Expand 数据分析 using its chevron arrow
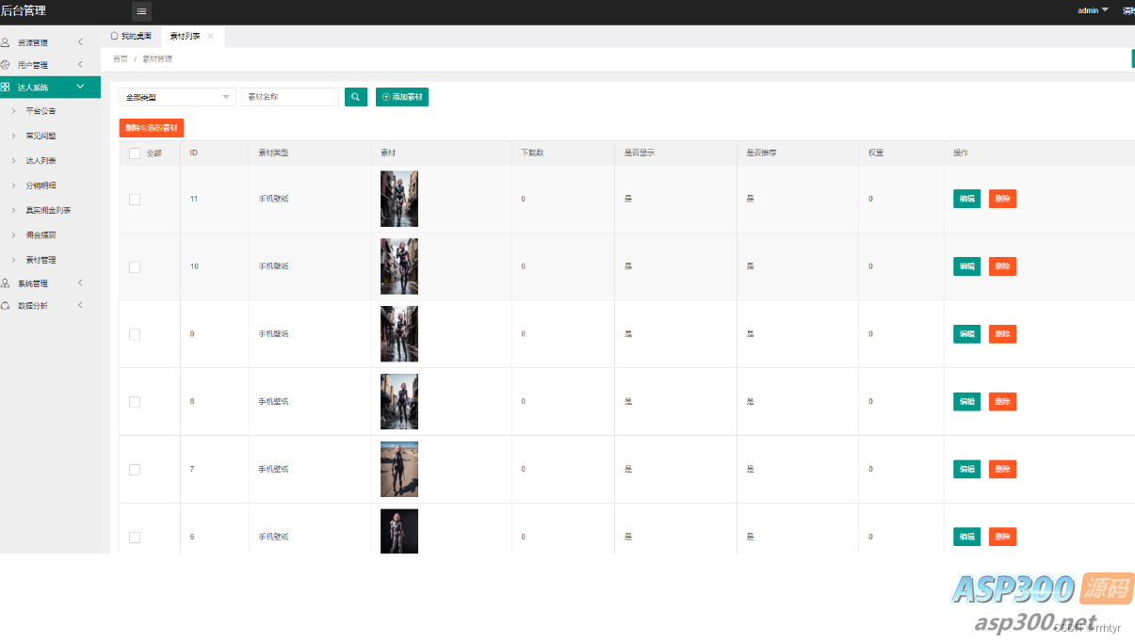Screen dimensions: 1135x643 click(x=80, y=305)
